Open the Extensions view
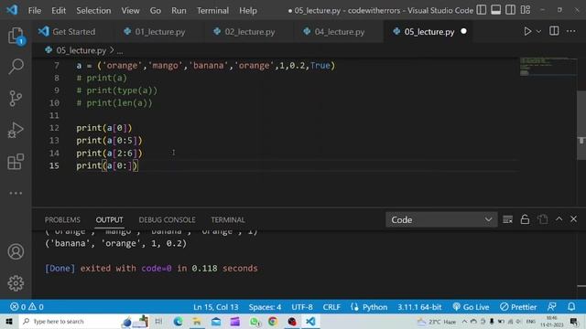586x329 pixels. coord(16,162)
